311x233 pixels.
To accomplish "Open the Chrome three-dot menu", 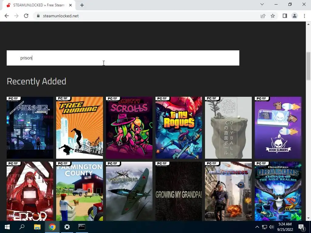I will pos(304,16).
